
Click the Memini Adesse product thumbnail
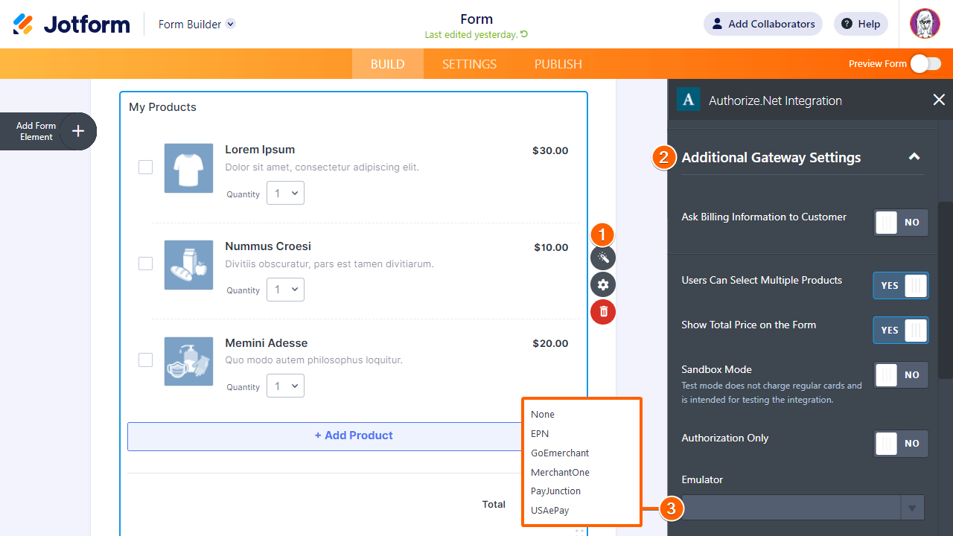tap(188, 361)
